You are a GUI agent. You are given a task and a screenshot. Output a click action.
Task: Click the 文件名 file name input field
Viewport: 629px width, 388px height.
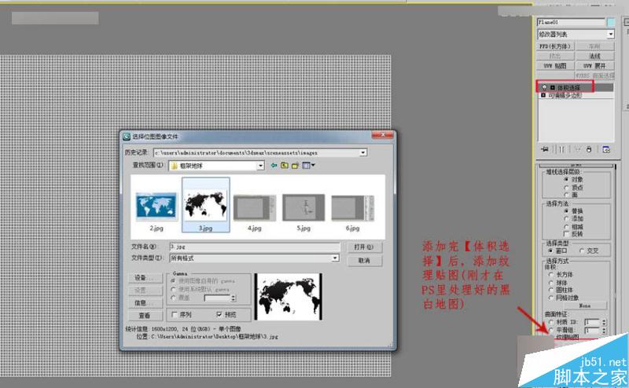click(255, 247)
